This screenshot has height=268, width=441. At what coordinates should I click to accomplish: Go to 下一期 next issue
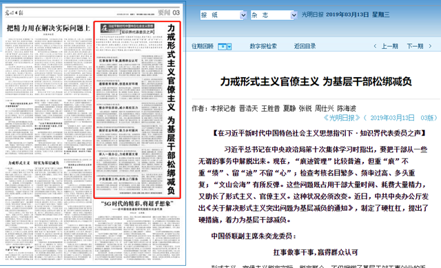pyautogui.click(x=415, y=46)
